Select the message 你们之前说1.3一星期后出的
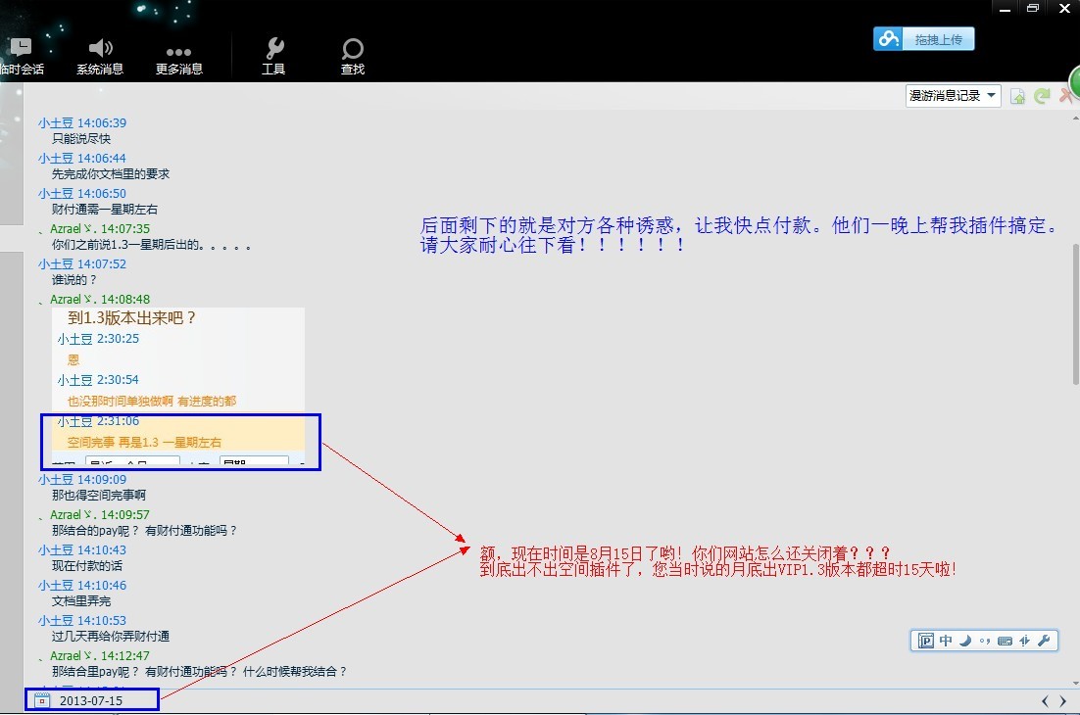Image resolution: width=1080 pixels, height=715 pixels. [151, 244]
